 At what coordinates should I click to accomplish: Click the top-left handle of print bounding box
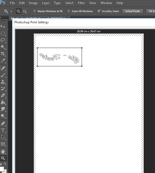tap(37, 48)
